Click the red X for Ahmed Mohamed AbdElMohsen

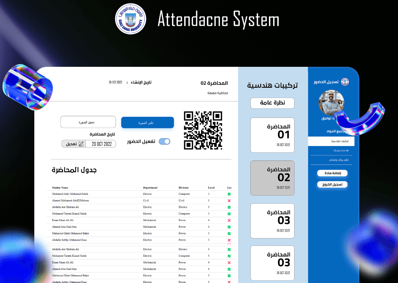(x=229, y=201)
